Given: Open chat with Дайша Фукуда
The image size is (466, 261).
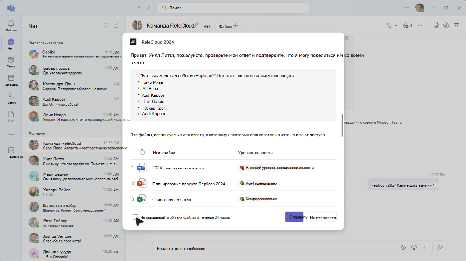Looking at the screenshot, I should (74, 254).
